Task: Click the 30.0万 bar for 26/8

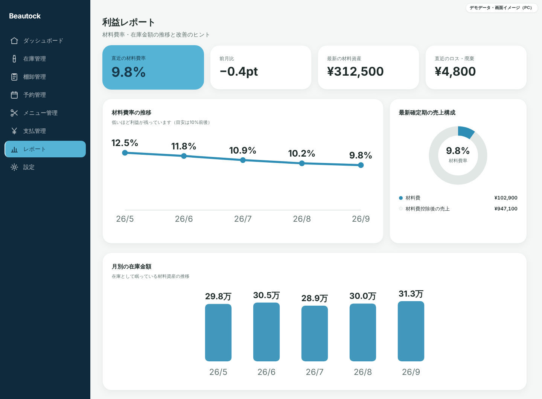Action: pyautogui.click(x=363, y=332)
